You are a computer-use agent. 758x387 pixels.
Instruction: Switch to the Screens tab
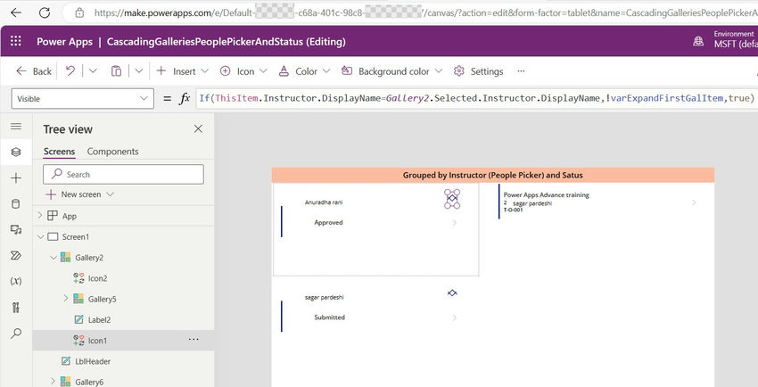click(59, 152)
